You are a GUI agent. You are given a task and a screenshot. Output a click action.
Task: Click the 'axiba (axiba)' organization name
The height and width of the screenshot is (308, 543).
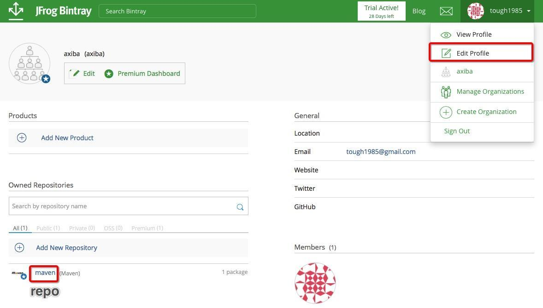[84, 54]
